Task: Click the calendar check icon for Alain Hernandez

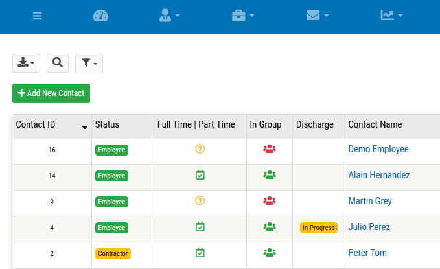Action: point(200,175)
